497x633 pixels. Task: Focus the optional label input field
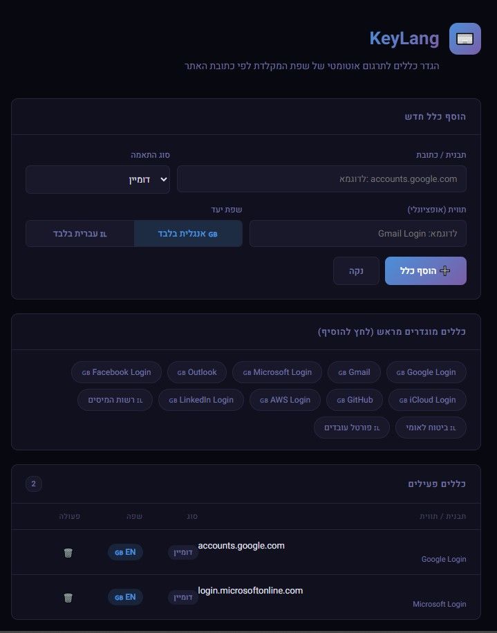(x=357, y=234)
